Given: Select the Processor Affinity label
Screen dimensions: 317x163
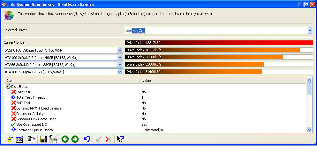Looking at the screenshot, I should coord(30,114).
